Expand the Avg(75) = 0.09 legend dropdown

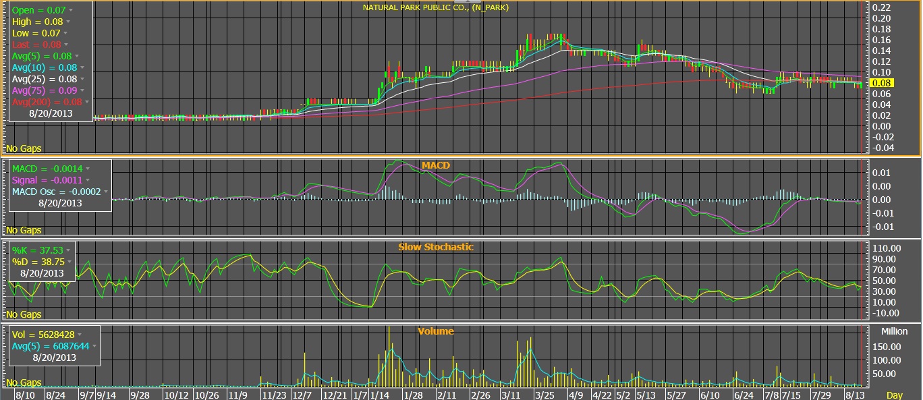82,90
